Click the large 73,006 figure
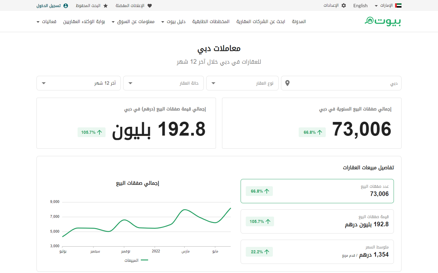The height and width of the screenshot is (273, 438). pyautogui.click(x=362, y=129)
